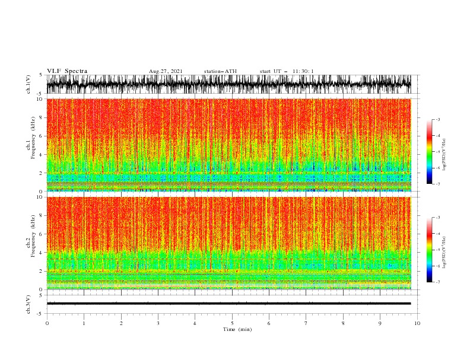Click the 'station=ATH' header label

pos(220,71)
